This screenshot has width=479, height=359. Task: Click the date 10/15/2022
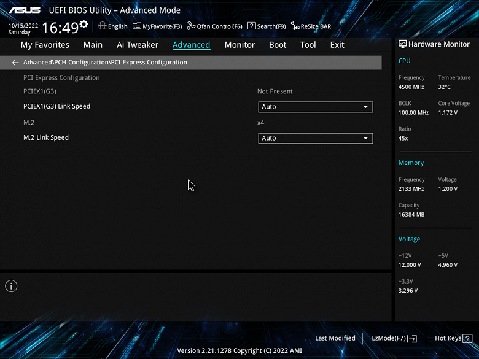pyautogui.click(x=23, y=26)
